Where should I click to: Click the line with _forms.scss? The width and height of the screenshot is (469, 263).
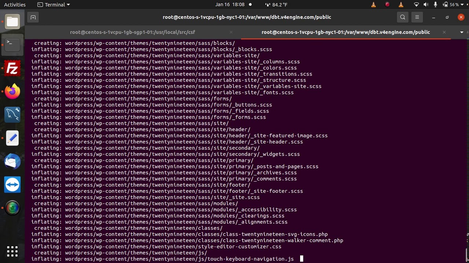pos(148,117)
